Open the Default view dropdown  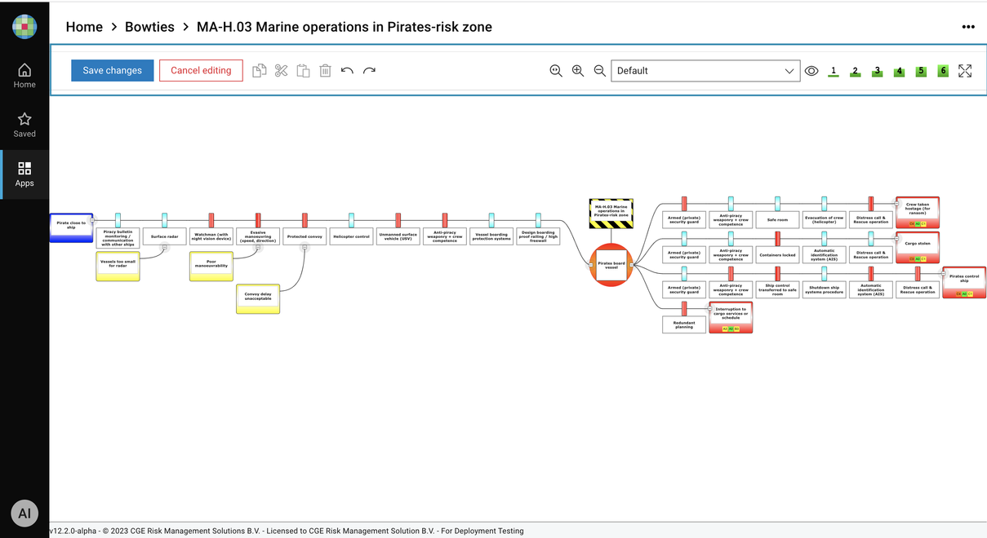(705, 71)
